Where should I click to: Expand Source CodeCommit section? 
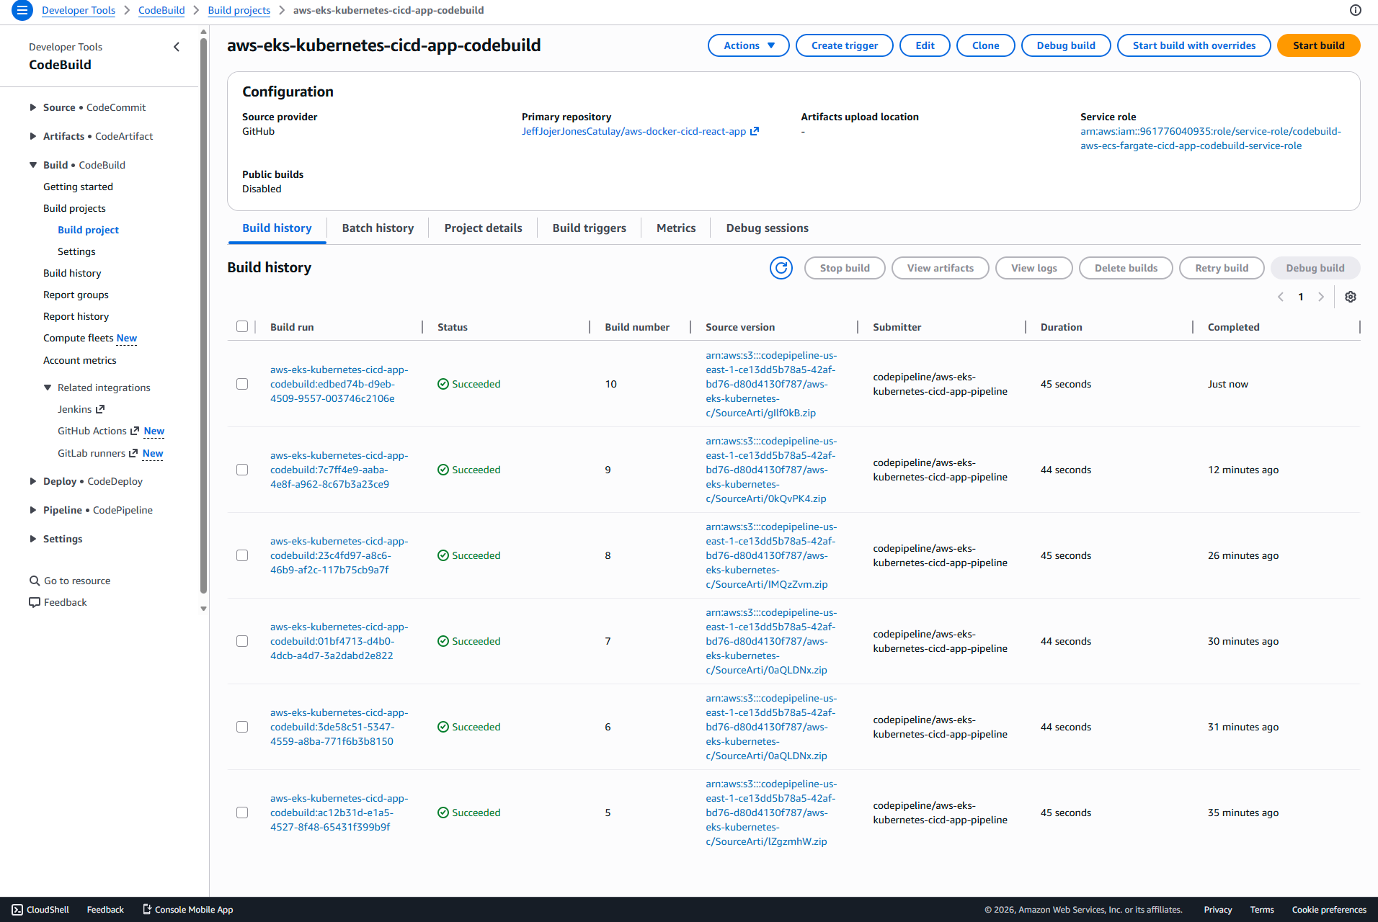[33, 107]
